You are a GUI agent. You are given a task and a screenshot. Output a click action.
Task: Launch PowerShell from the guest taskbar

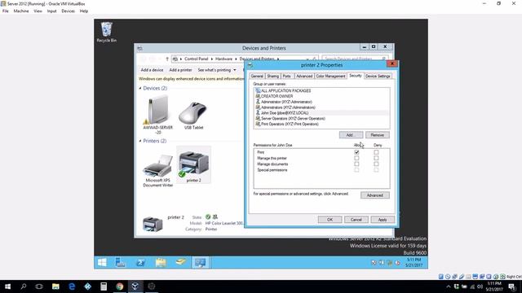click(140, 262)
